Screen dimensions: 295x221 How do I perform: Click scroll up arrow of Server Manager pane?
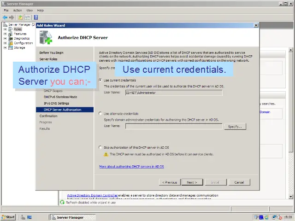click(x=291, y=50)
